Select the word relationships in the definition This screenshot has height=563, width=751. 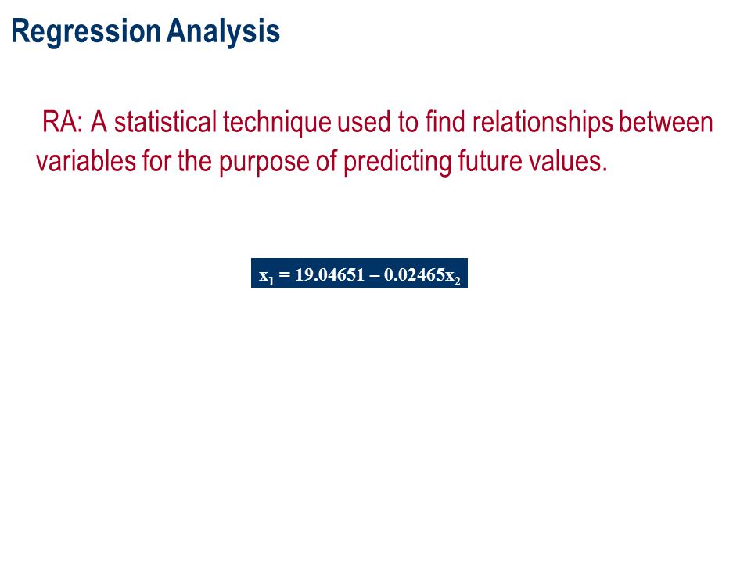point(543,123)
